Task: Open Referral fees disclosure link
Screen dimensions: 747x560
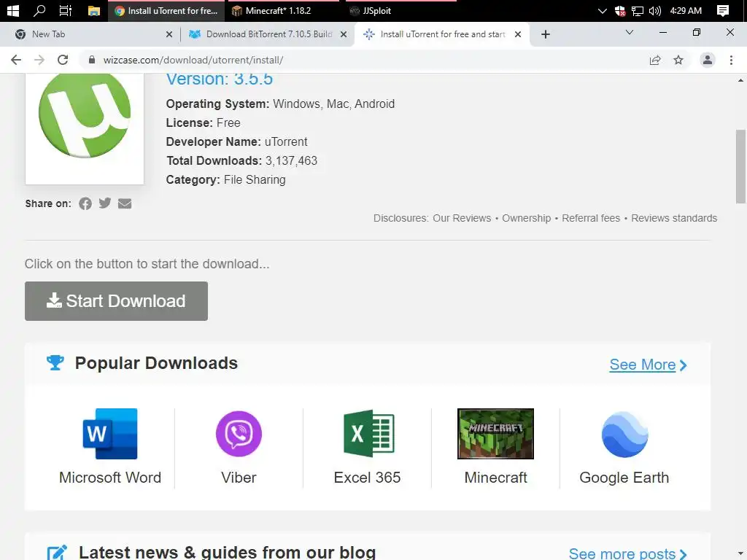Action: coord(591,218)
